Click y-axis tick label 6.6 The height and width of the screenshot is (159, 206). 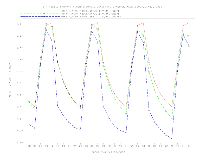[19, 83]
